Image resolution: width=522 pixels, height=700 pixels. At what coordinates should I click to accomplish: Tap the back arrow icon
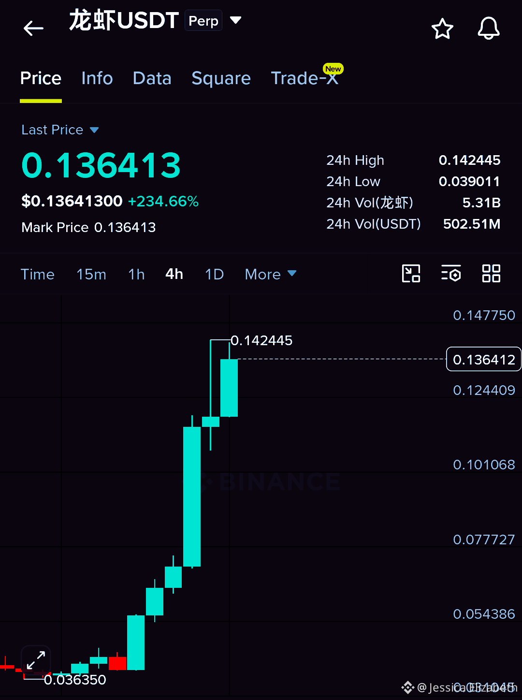[x=33, y=28]
